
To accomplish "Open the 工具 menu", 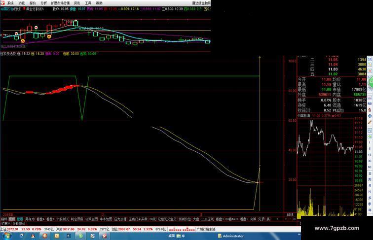I will tap(88, 3).
